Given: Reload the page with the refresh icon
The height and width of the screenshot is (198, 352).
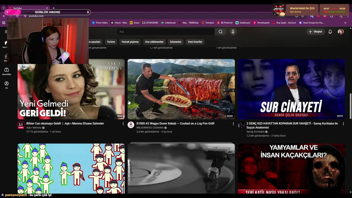Looking at the screenshot, I should (x=17, y=16).
